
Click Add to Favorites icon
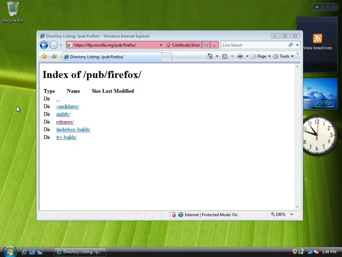coord(54,56)
